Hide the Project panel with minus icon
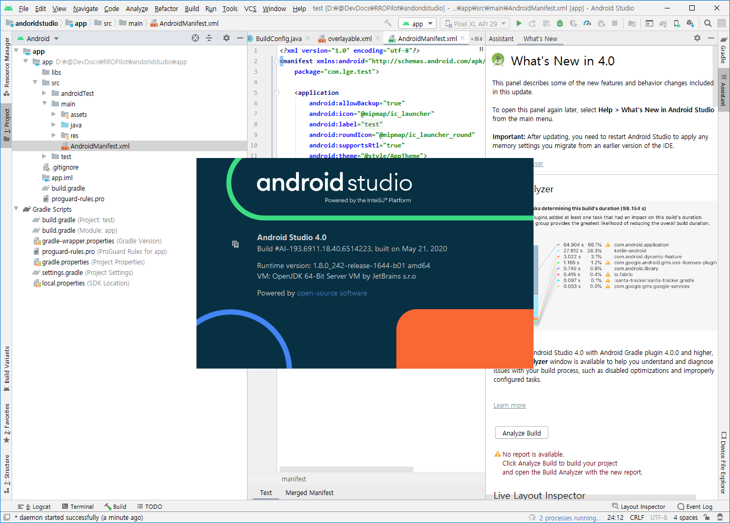730x523 pixels. pyautogui.click(x=240, y=38)
